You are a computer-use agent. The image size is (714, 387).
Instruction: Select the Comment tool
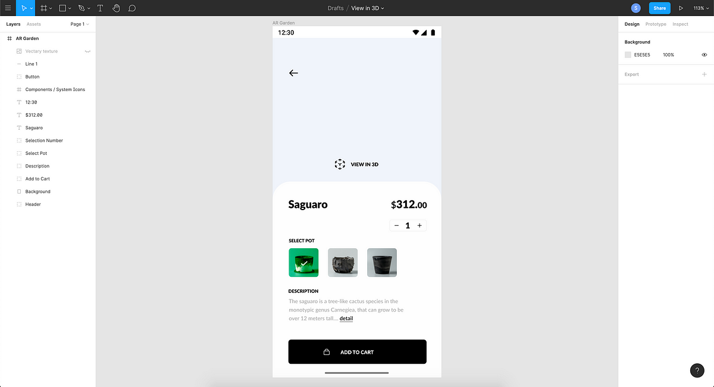click(x=132, y=8)
